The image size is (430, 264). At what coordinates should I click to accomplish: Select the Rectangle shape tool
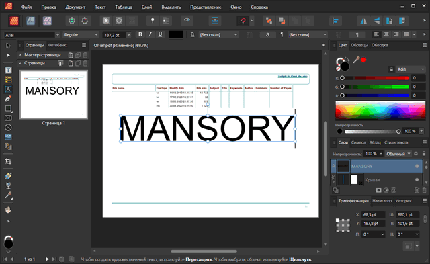(x=8, y=109)
